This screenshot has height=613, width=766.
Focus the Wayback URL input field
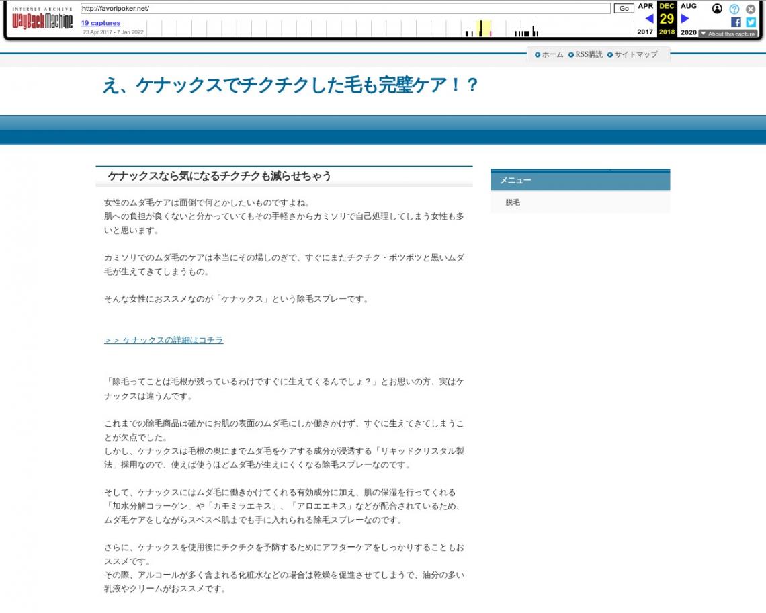(345, 8)
